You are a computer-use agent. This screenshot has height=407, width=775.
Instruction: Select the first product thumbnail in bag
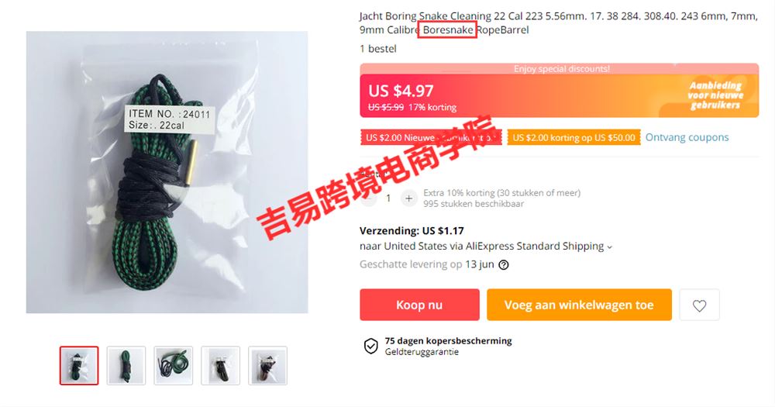click(x=79, y=365)
